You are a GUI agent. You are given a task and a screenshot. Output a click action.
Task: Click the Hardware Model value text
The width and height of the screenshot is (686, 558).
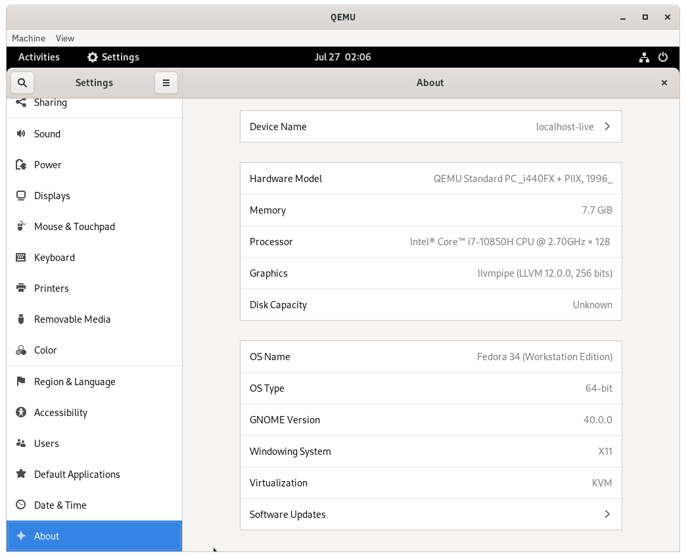pyautogui.click(x=523, y=179)
